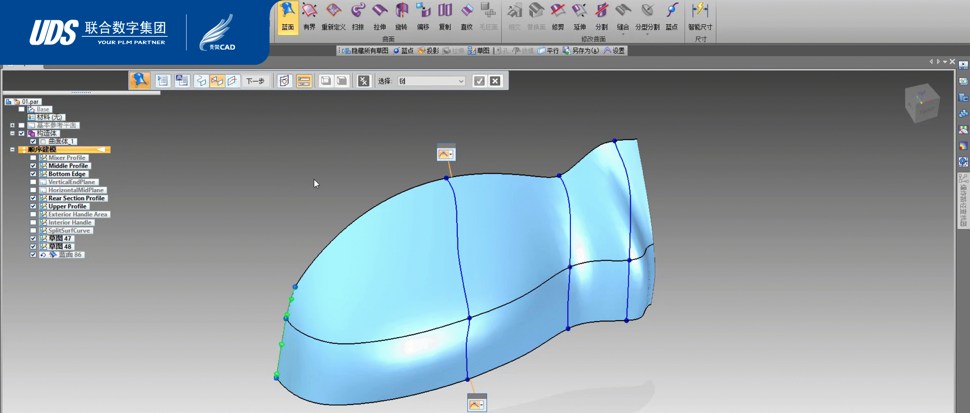970x413 pixels.
Task: Click the green checkmark accept button
Action: tap(479, 81)
